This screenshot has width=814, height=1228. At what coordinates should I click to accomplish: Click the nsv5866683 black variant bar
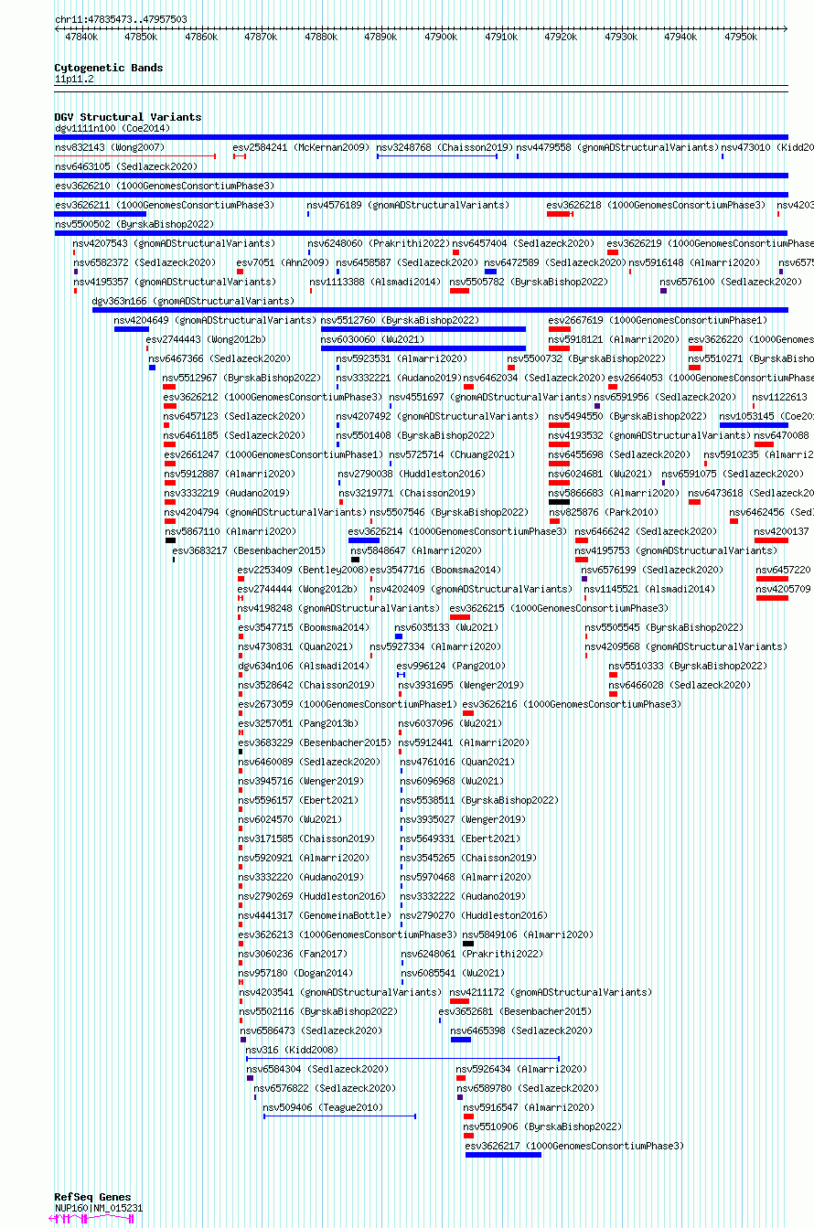coord(559,502)
